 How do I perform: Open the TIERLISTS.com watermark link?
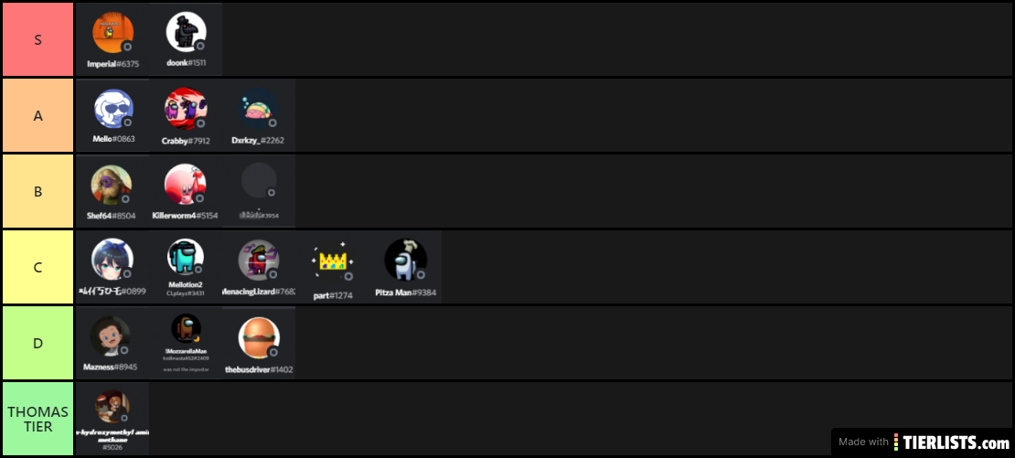(923, 442)
